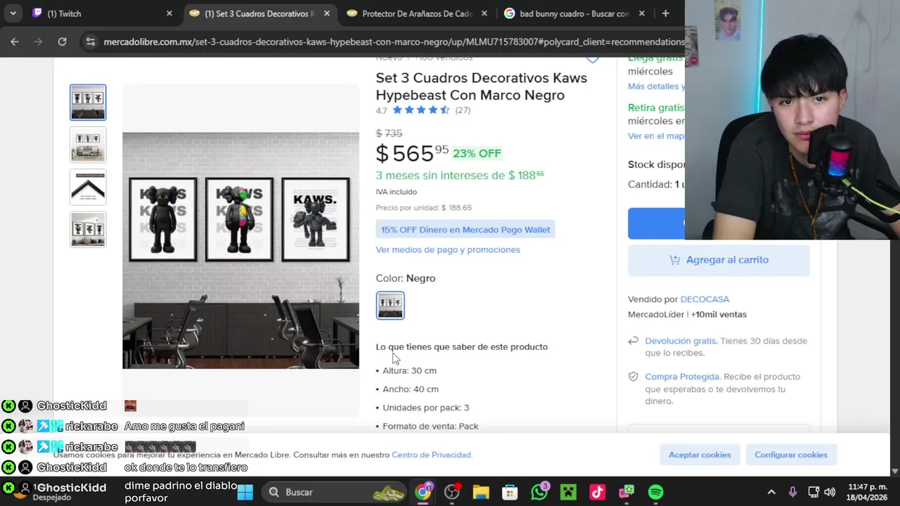View site information icon in address bar

[90, 42]
